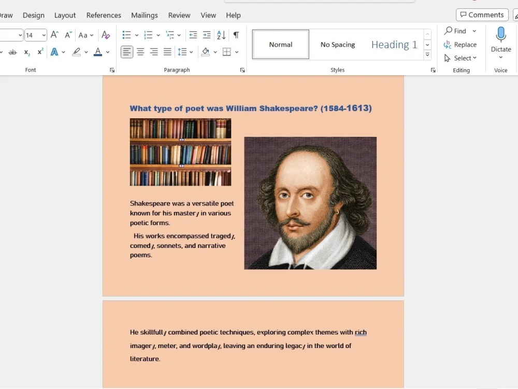Open text effects dropdown arrow
The image size is (518, 389).
click(63, 52)
